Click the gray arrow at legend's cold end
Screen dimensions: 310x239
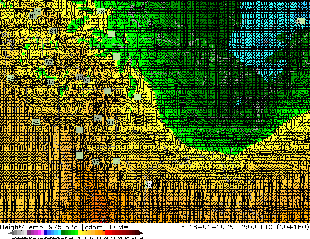[x=11, y=232]
